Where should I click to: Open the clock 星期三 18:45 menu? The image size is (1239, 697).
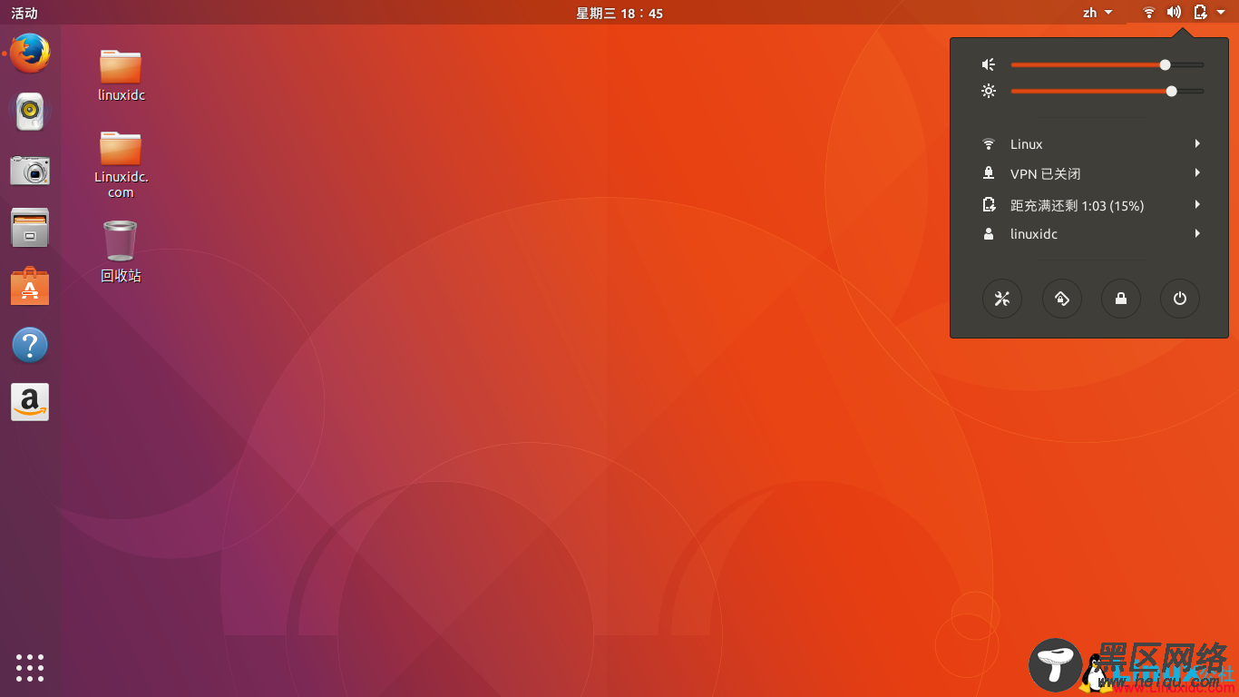click(x=619, y=13)
